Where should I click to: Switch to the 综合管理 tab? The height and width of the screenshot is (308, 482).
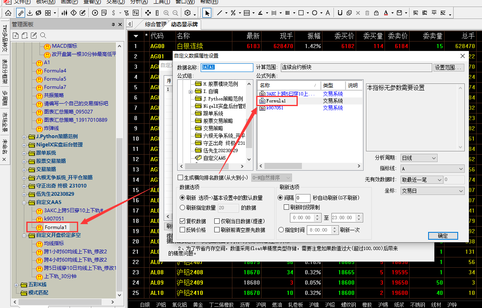[x=155, y=24]
